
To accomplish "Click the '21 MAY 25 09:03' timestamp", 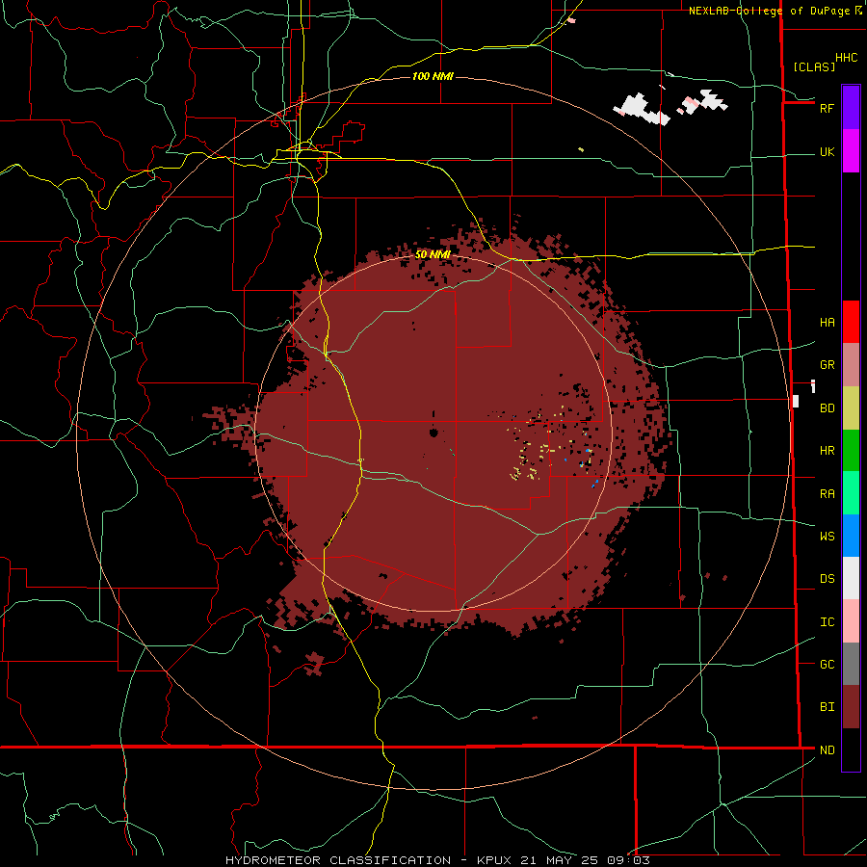I will click(585, 860).
